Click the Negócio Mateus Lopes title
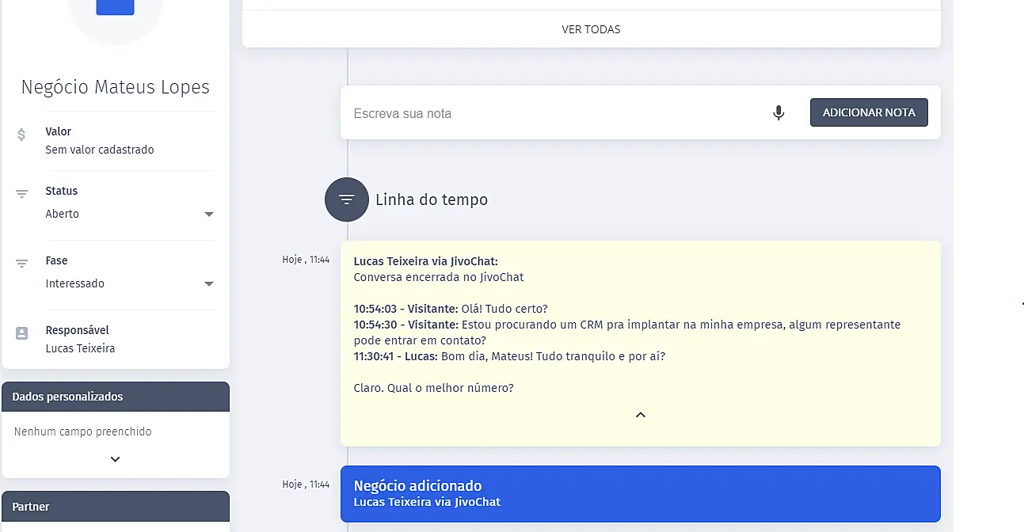The width and height of the screenshot is (1024, 532). tap(116, 87)
